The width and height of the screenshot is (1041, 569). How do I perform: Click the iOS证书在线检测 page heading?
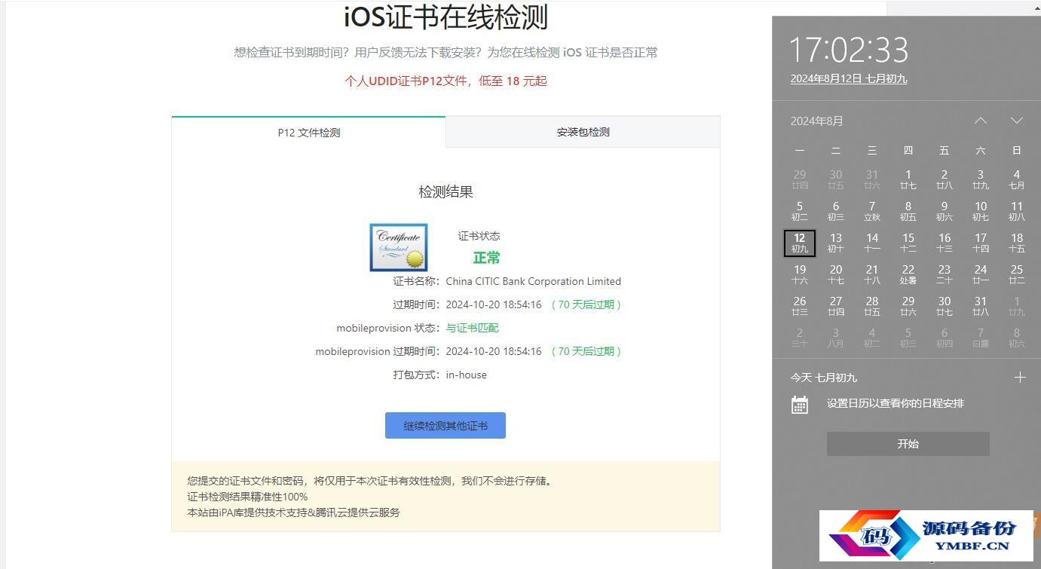[x=445, y=17]
